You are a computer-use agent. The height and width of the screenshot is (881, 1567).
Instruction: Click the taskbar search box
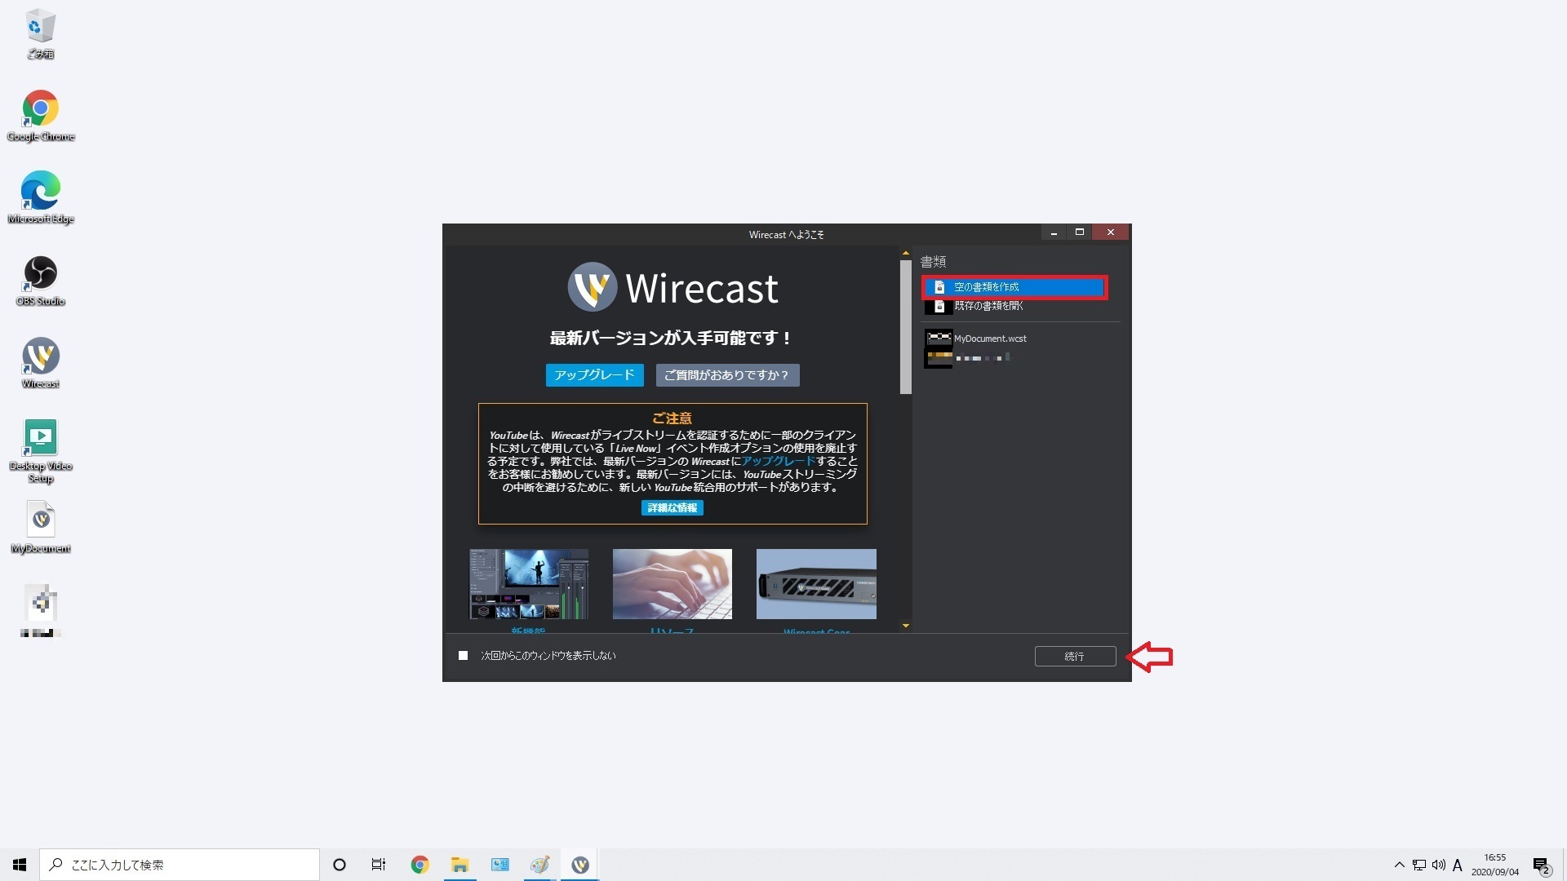click(x=180, y=865)
